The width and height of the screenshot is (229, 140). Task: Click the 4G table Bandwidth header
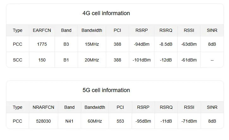click(x=92, y=30)
